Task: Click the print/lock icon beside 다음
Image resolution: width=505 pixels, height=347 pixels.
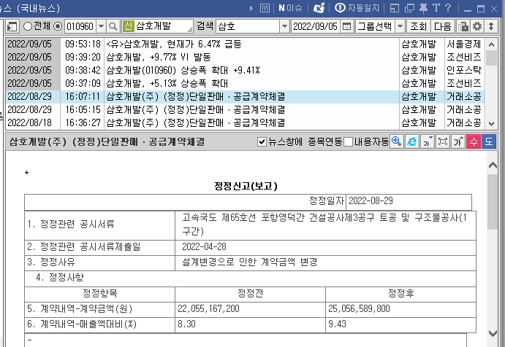Action: (463, 26)
